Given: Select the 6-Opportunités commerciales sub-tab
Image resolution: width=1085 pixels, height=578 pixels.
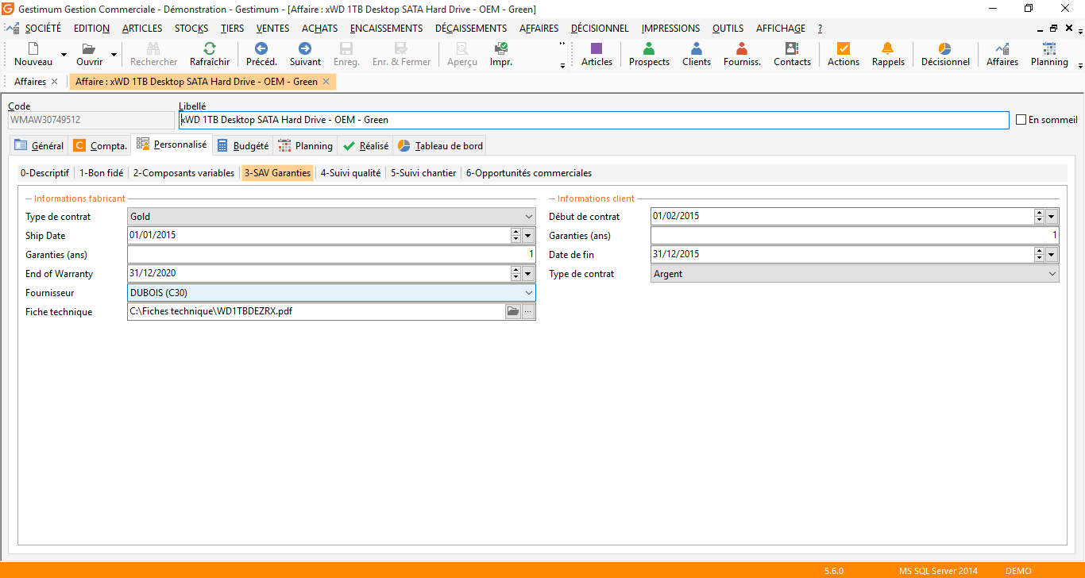Looking at the screenshot, I should [529, 173].
